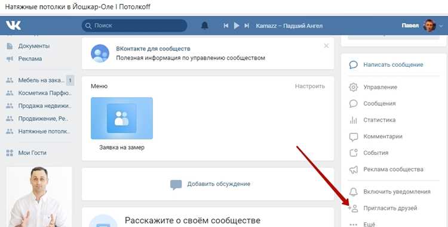The height and width of the screenshot is (227, 448).
Task: Click Пригласить друзей
Action: [390, 208]
